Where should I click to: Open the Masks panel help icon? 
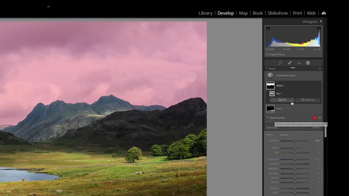pyautogui.click(x=320, y=69)
